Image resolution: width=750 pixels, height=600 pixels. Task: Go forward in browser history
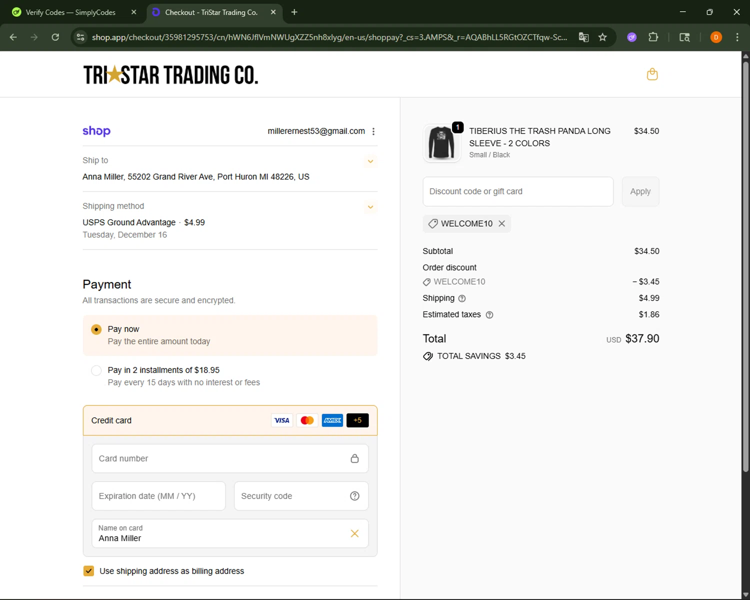(x=34, y=37)
